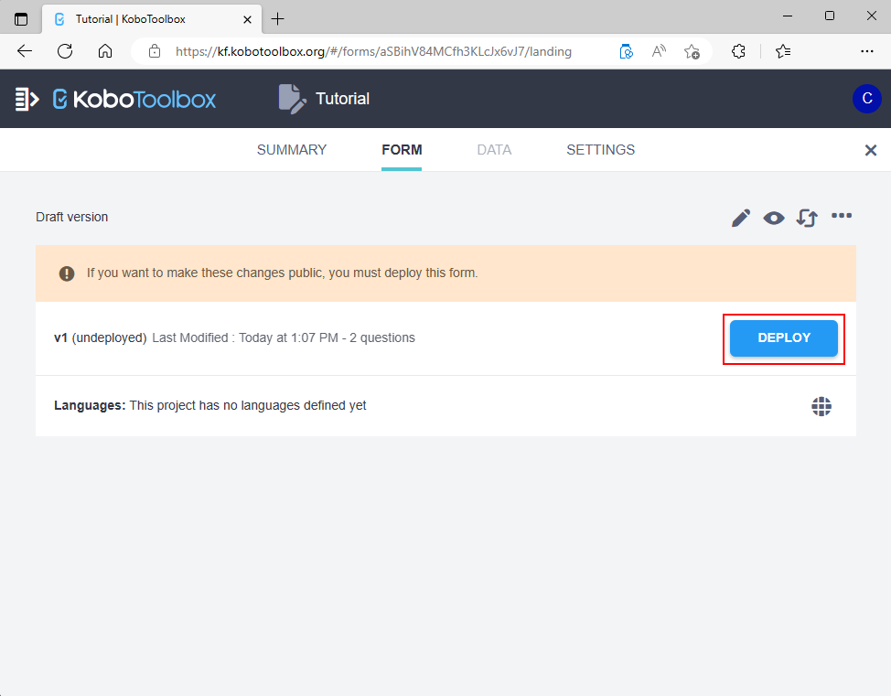
Task: Click the replace form arrows icon
Action: (x=806, y=218)
